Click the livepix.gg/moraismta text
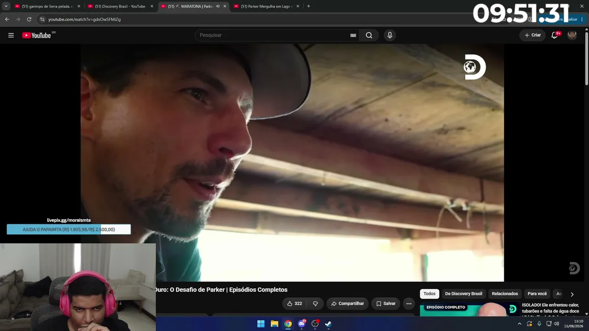The image size is (589, 331). (69, 220)
